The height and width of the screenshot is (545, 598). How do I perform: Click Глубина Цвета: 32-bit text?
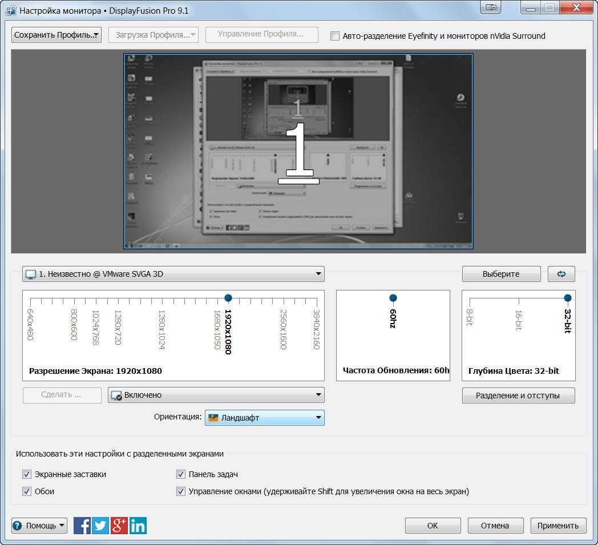514,371
